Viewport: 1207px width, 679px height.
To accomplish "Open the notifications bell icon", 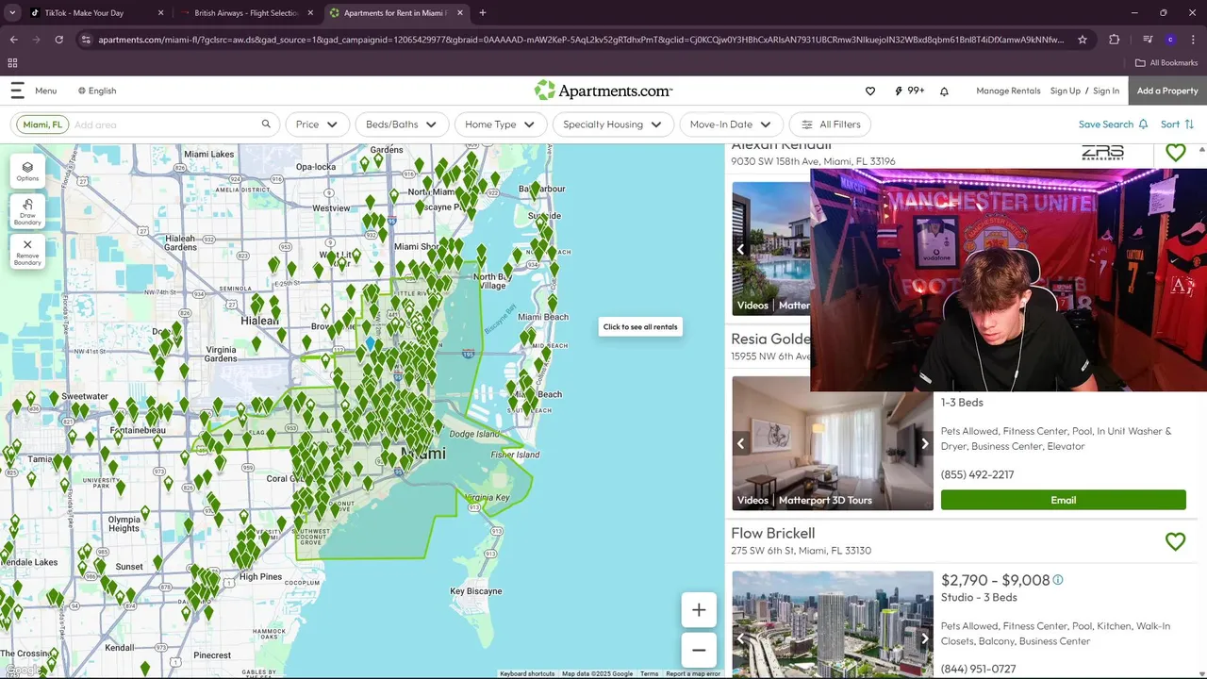I will point(944,91).
